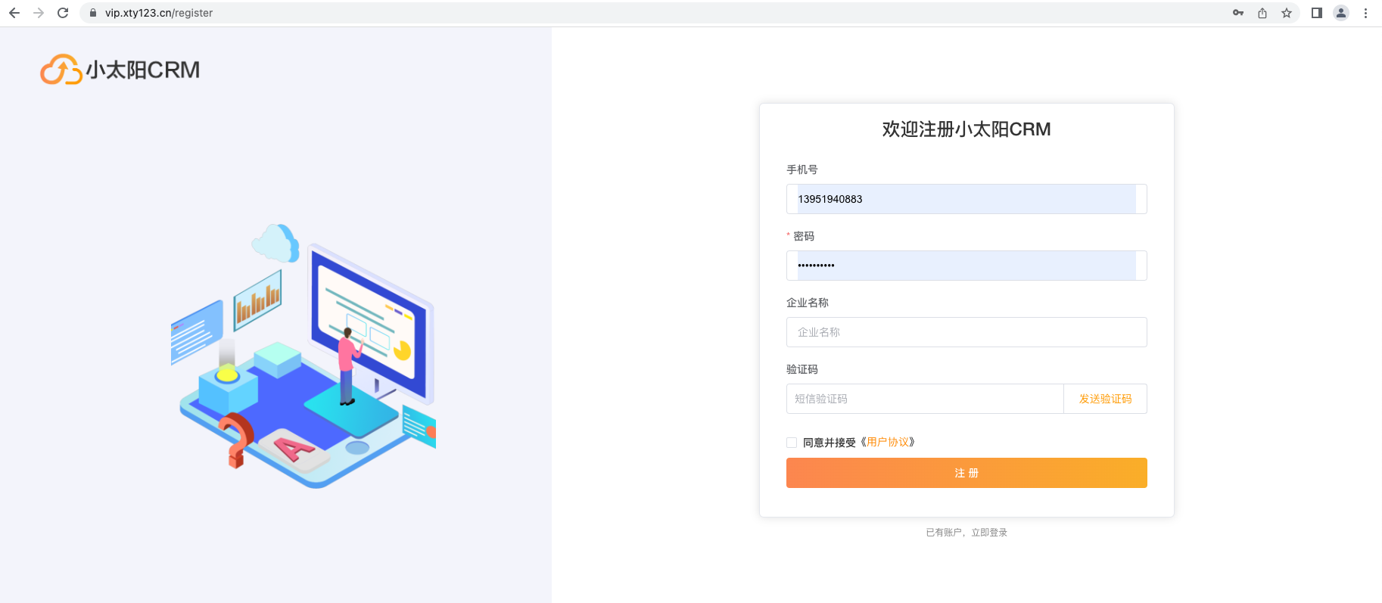Click the 短信验证码 SMS code field
Image resolution: width=1382 pixels, height=603 pixels.
pyautogui.click(x=924, y=399)
